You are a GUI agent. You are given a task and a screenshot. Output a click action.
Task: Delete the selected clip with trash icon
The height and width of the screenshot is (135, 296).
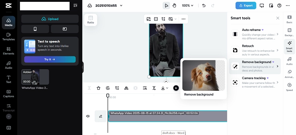click(x=98, y=88)
